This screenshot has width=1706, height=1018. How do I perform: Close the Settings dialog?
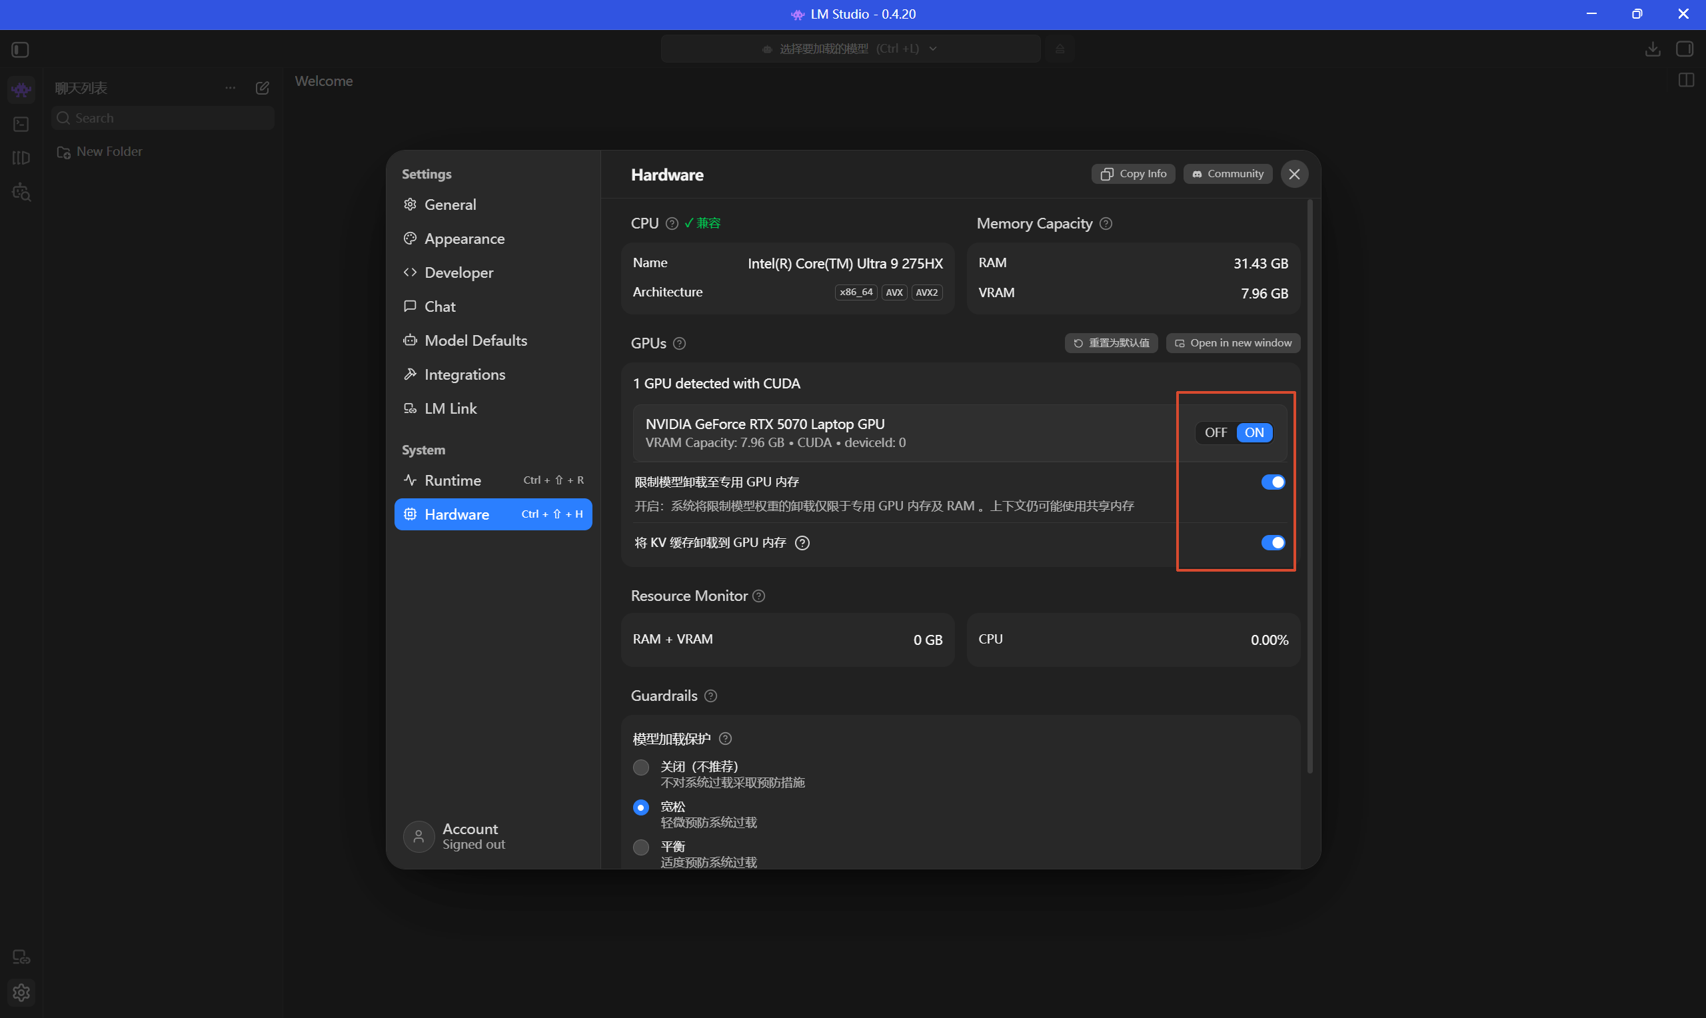pos(1293,175)
